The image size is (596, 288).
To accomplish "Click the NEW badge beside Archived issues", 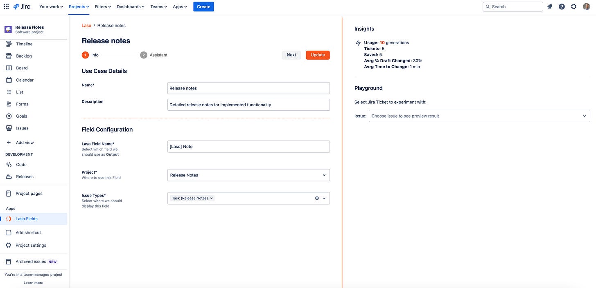I will (53, 262).
